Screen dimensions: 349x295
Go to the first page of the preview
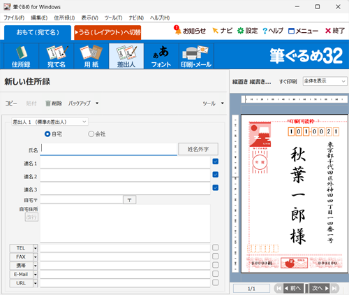(278, 288)
